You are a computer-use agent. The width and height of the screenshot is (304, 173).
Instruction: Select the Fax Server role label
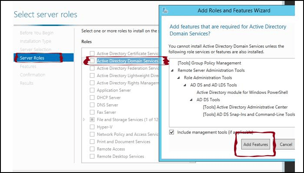[106, 112]
